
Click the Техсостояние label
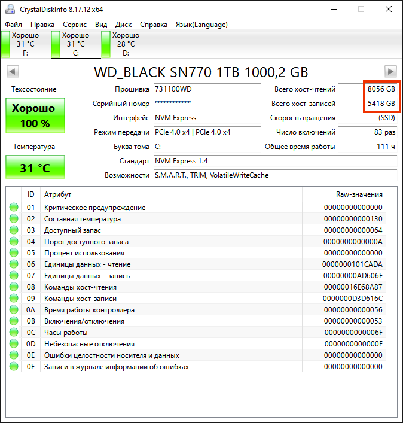[x=33, y=89]
